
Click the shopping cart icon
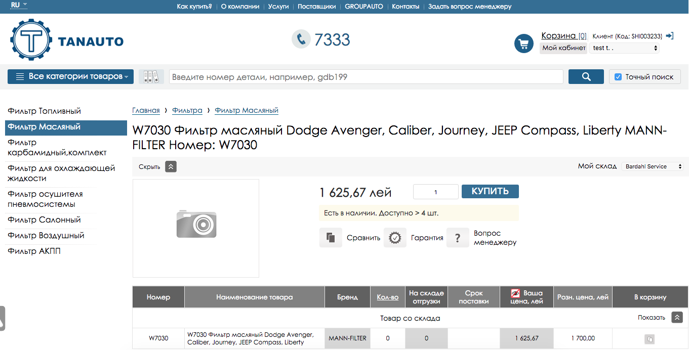pos(524,44)
